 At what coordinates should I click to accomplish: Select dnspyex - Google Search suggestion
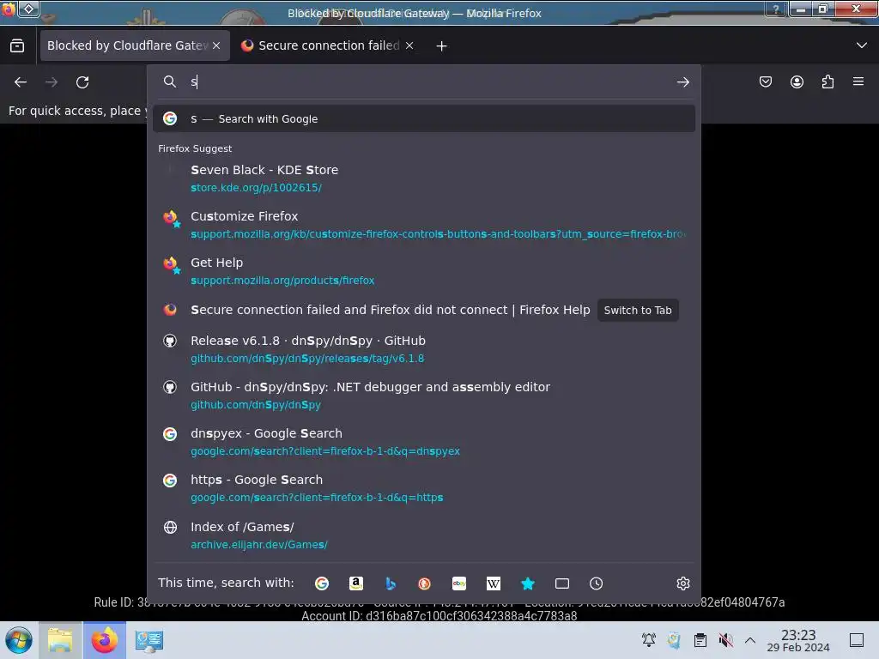point(424,442)
